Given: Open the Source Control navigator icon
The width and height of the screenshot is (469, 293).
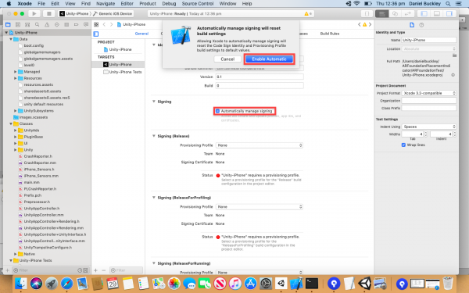Looking at the screenshot, I should [x=18, y=24].
